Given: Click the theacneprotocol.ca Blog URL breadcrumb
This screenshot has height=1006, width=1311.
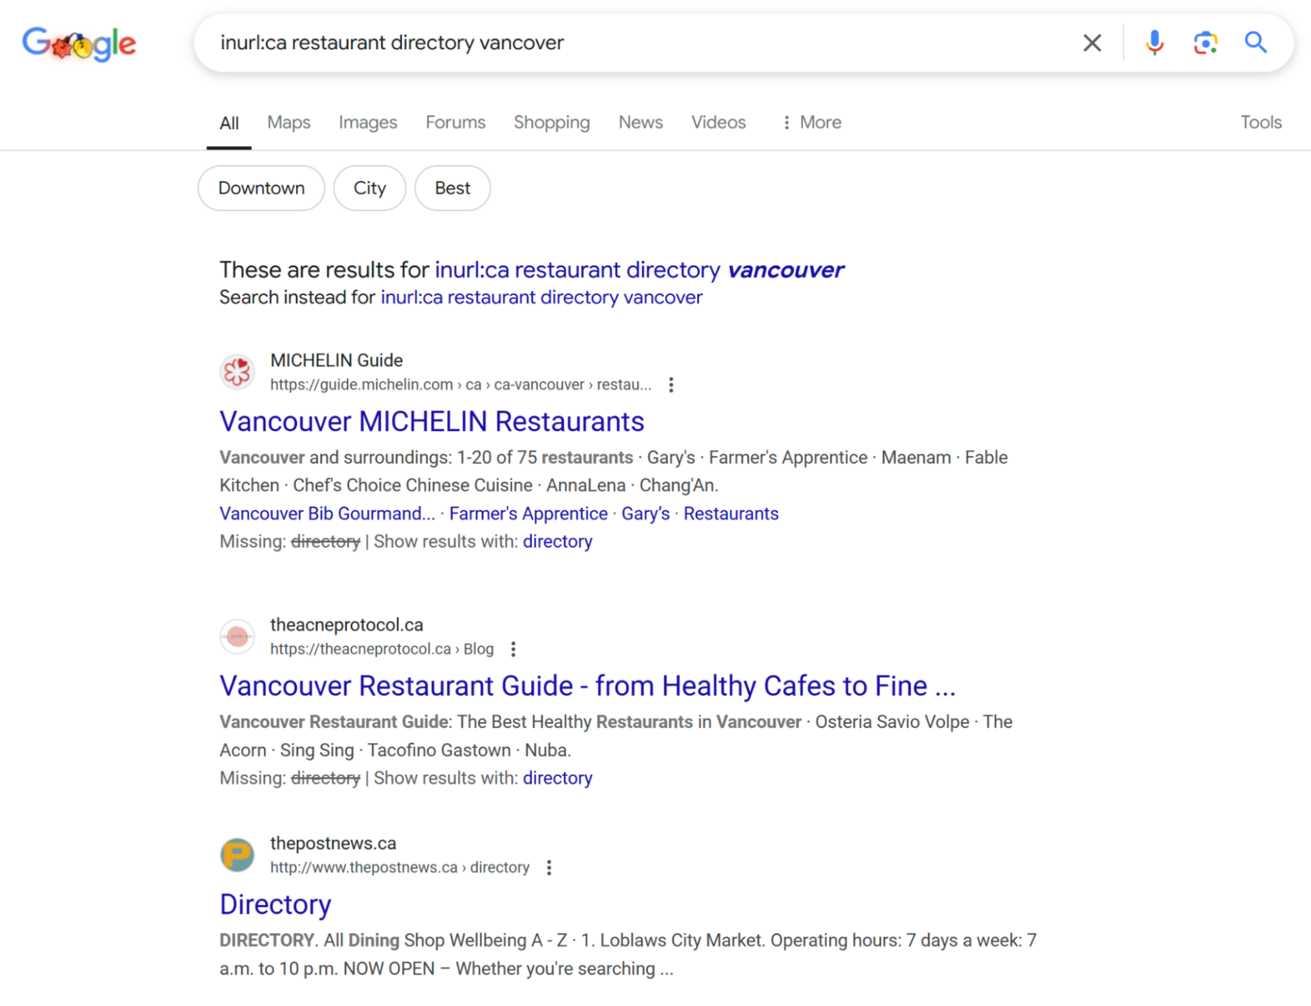Looking at the screenshot, I should click(x=382, y=649).
